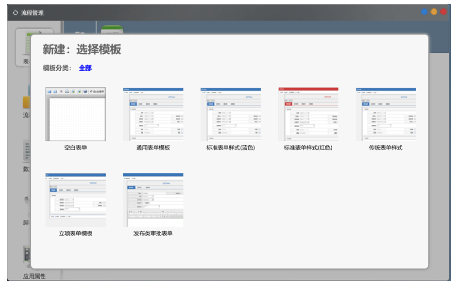Select the 数据 icon in left sidebar

click(x=26, y=153)
